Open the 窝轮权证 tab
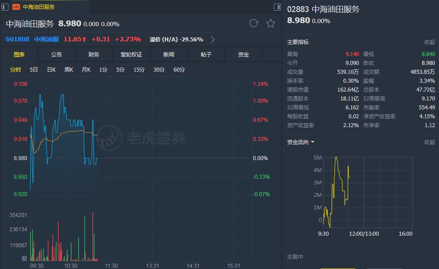The height and width of the screenshot is (269, 439). 131,55
